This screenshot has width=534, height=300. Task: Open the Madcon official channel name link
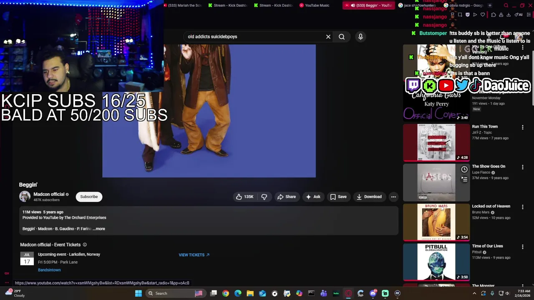[x=49, y=194]
